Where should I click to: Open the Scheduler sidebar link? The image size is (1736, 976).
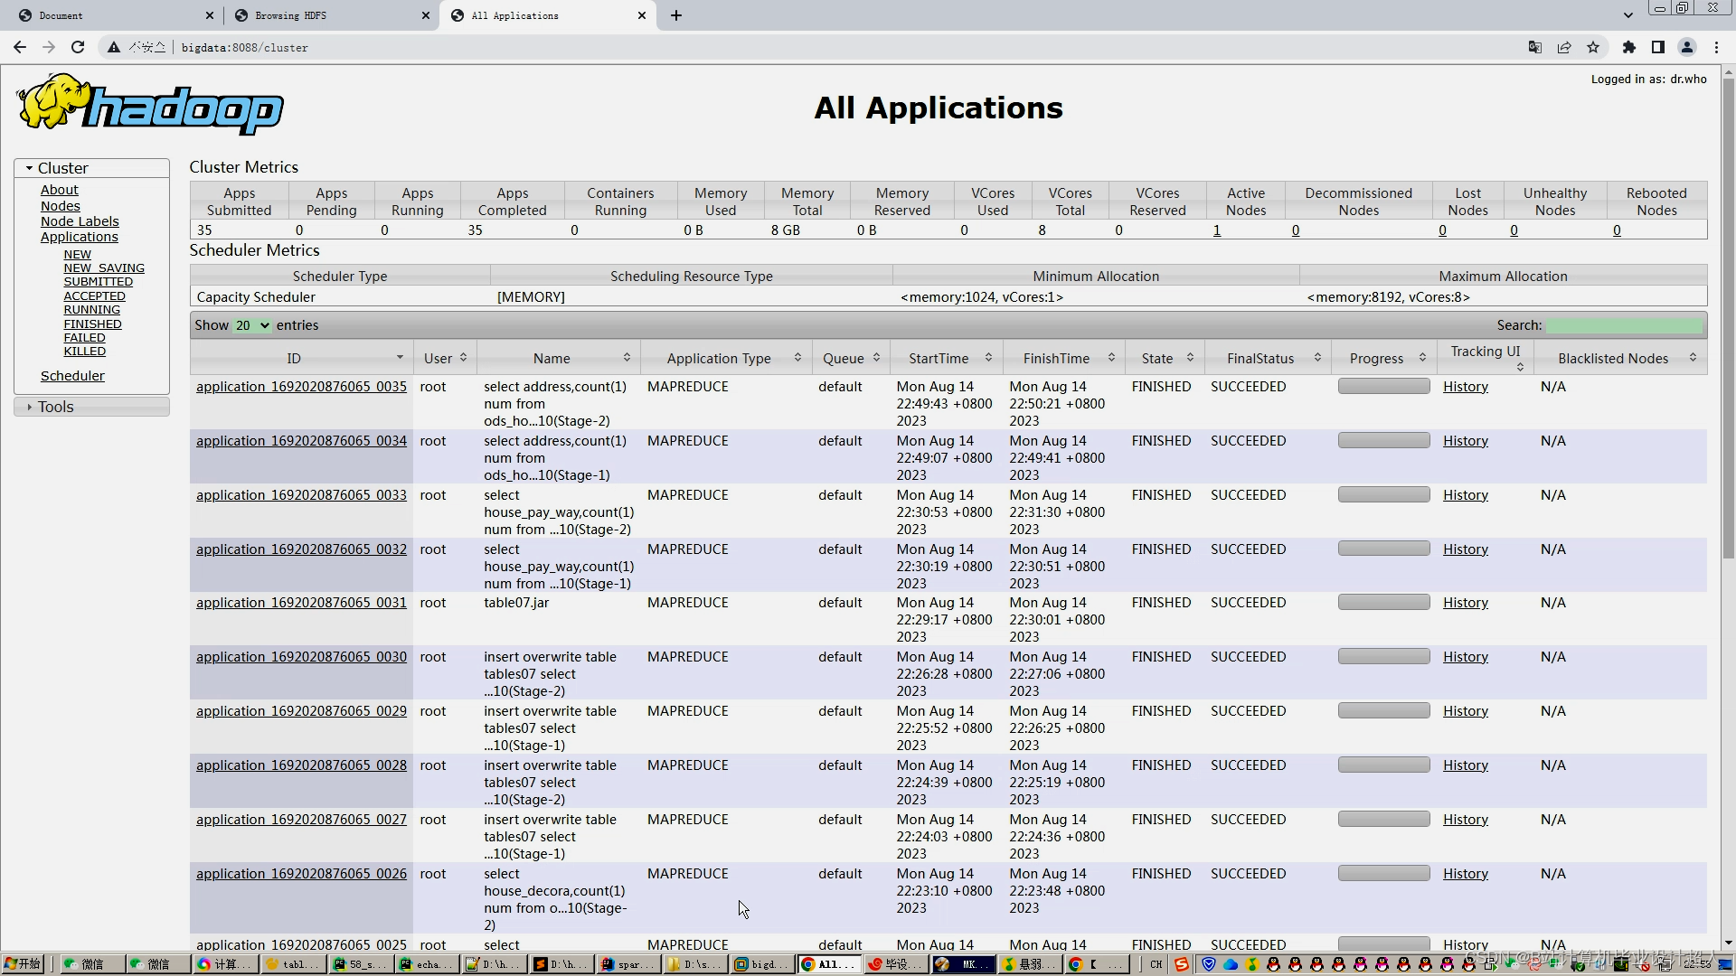pos(72,376)
